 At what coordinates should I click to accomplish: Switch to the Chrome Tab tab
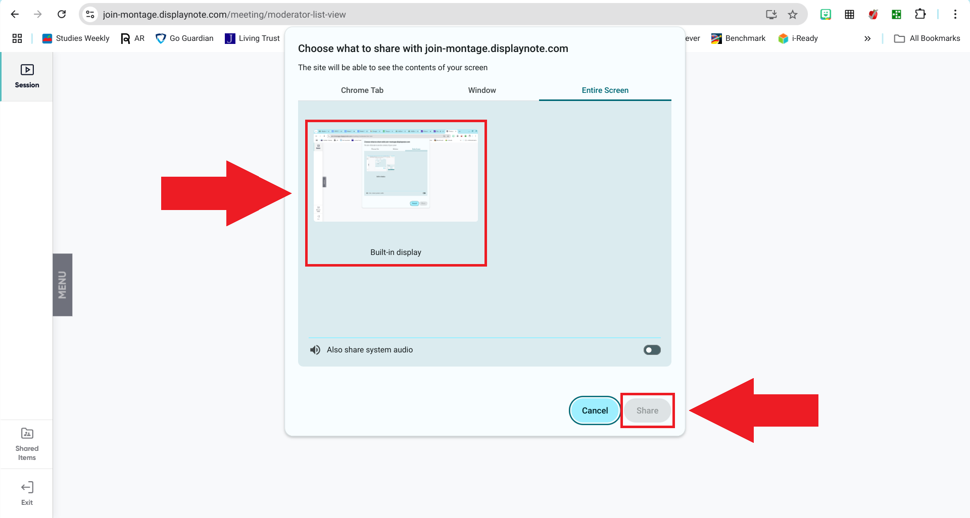pyautogui.click(x=362, y=90)
